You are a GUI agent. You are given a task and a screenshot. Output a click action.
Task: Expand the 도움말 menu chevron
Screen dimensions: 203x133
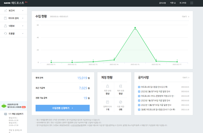[x=23, y=34]
